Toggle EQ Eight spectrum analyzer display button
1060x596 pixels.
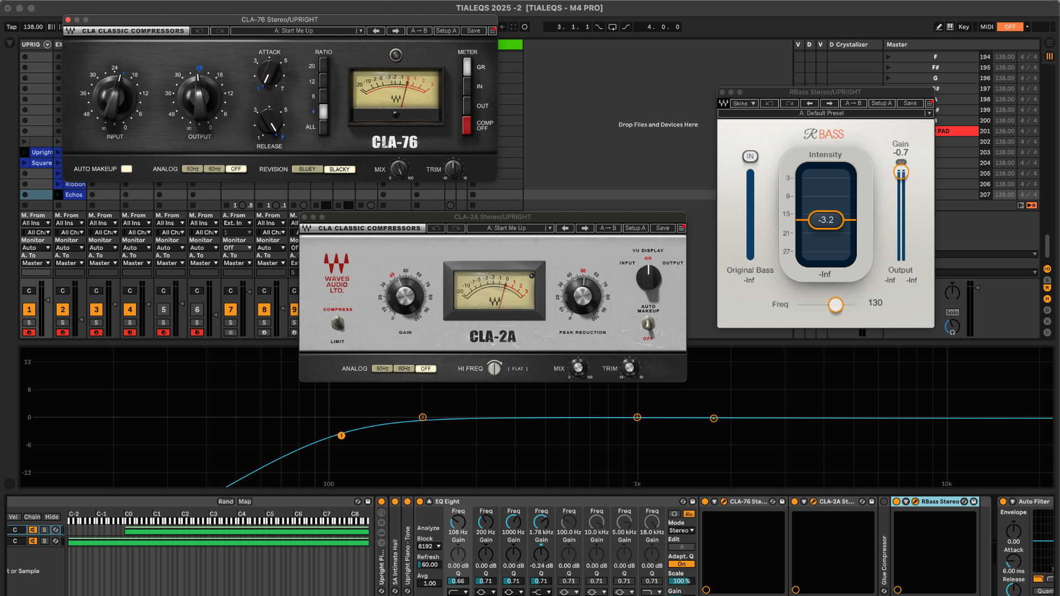tap(689, 514)
